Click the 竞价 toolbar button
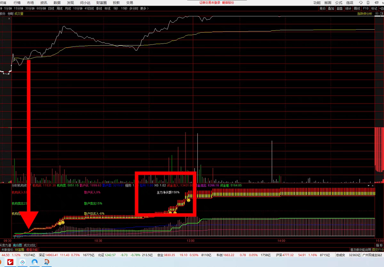 [x=323, y=8]
